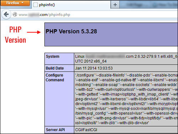Click the '--with-gettext' configure line
The height and width of the screenshot is (134, 178).
pyautogui.click(x=126, y=94)
